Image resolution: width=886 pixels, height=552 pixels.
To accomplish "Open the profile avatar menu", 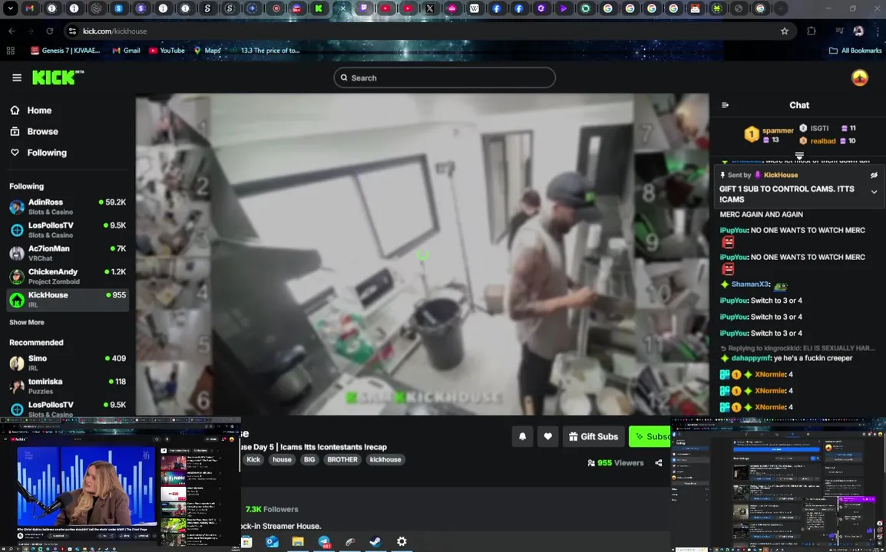I will pos(859,78).
